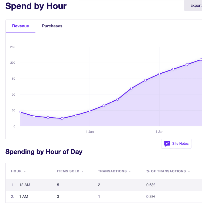
Task: Sort by TRANSACTIONS column arrow
Action: 130,171
